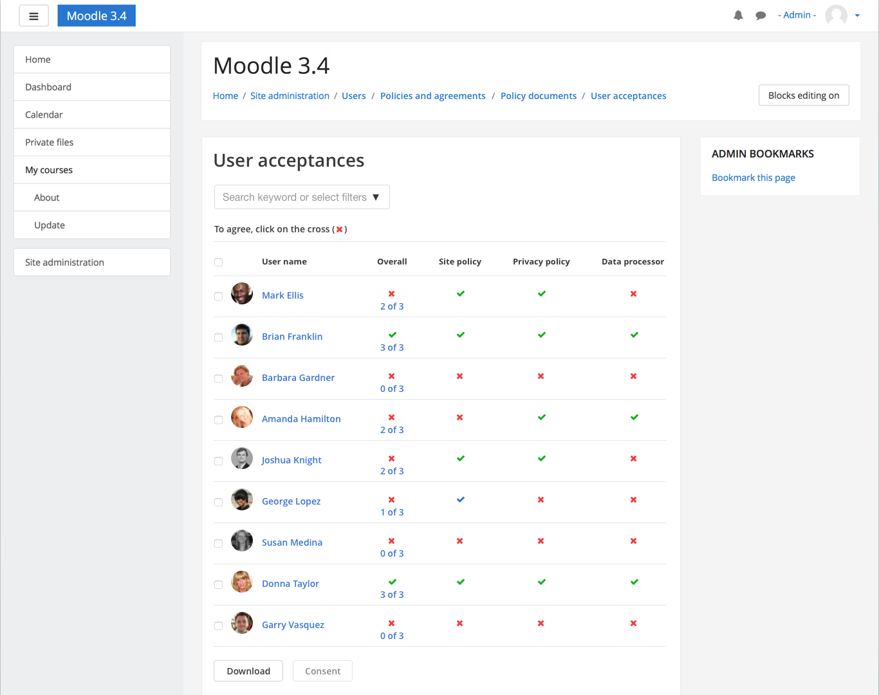Open George Lopez 1 of 3 link
The width and height of the screenshot is (879, 695).
tap(392, 512)
